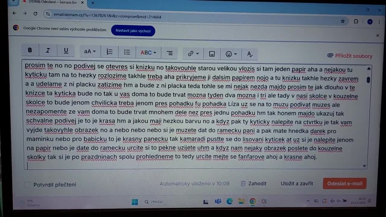Insert a bulleted list
The width and height of the screenshot is (386, 217).
tap(127, 52)
